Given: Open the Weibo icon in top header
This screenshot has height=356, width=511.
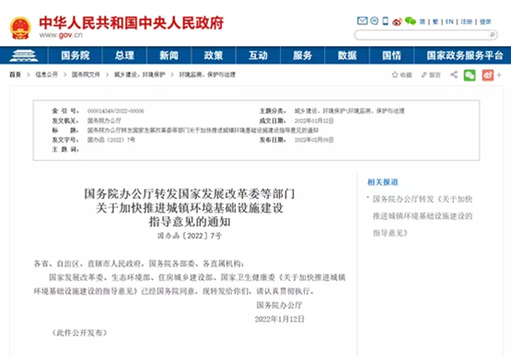Looking at the screenshot, I should pyautogui.click(x=397, y=21).
